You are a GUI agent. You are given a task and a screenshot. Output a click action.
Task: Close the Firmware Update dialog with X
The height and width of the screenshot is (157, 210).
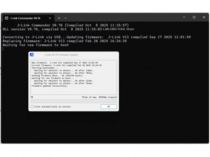click(115, 55)
